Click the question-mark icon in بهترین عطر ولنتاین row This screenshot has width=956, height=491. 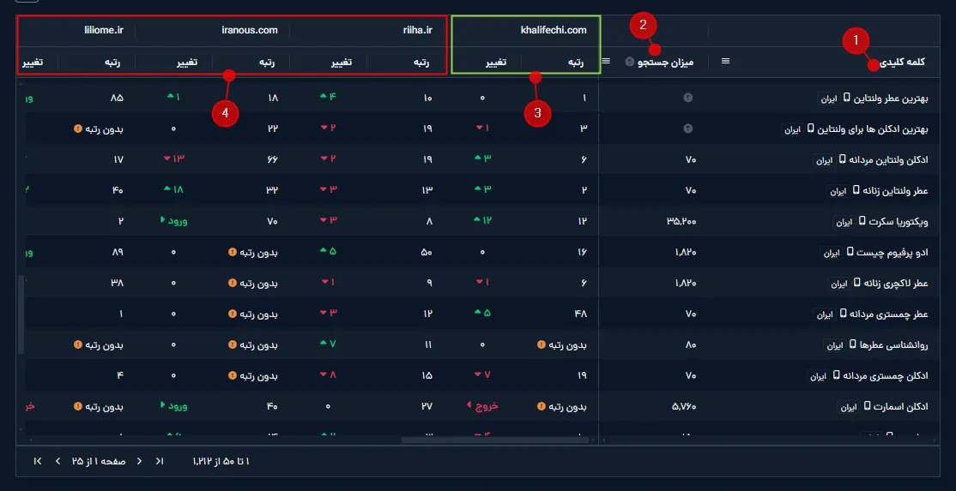(x=687, y=98)
